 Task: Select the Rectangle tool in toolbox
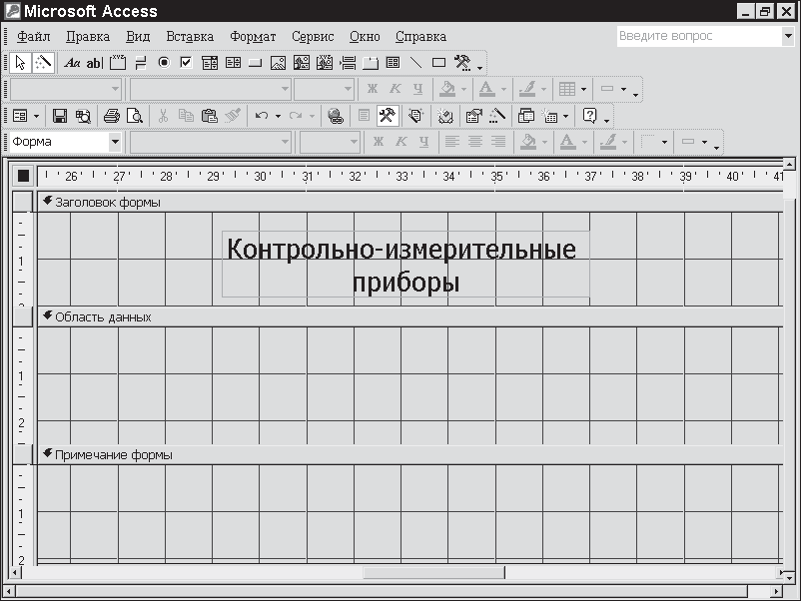click(x=438, y=63)
